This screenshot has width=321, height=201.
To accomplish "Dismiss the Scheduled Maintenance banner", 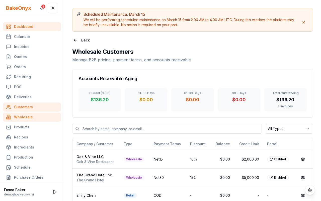I will click(304, 22).
